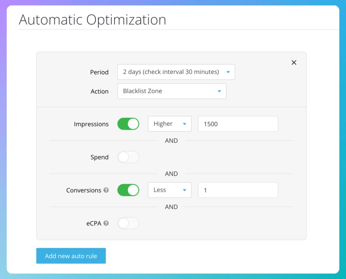This screenshot has width=346, height=279.
Task: Open the Blacklist Zone action dropdown
Action: pyautogui.click(x=172, y=91)
